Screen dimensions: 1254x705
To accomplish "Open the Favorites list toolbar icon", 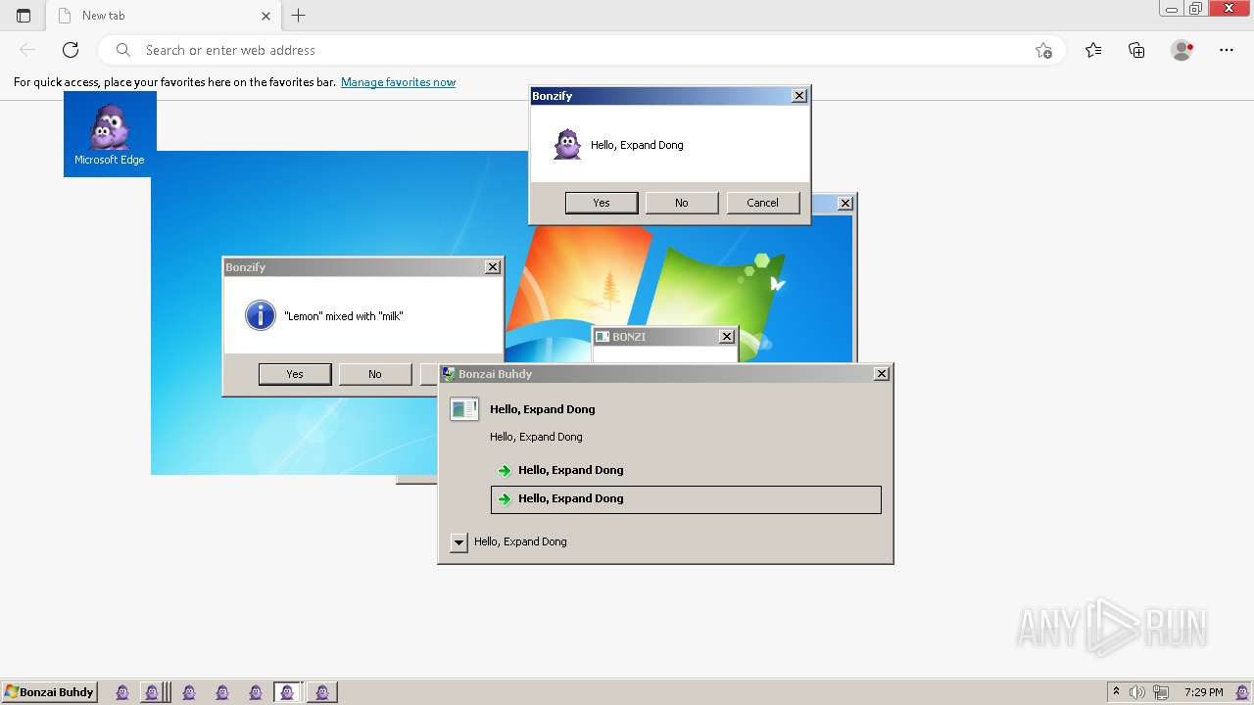I will click(x=1093, y=50).
